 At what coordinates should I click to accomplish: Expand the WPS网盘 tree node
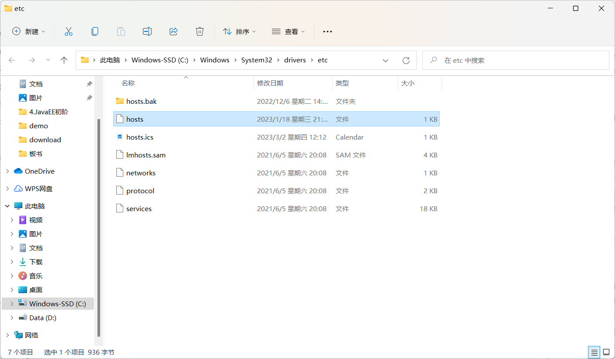click(x=7, y=188)
